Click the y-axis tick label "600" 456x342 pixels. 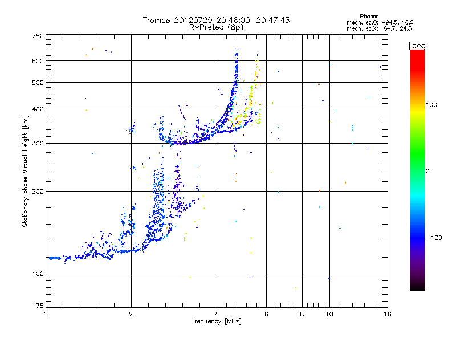click(38, 61)
